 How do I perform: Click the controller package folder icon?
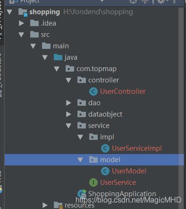[82, 80]
